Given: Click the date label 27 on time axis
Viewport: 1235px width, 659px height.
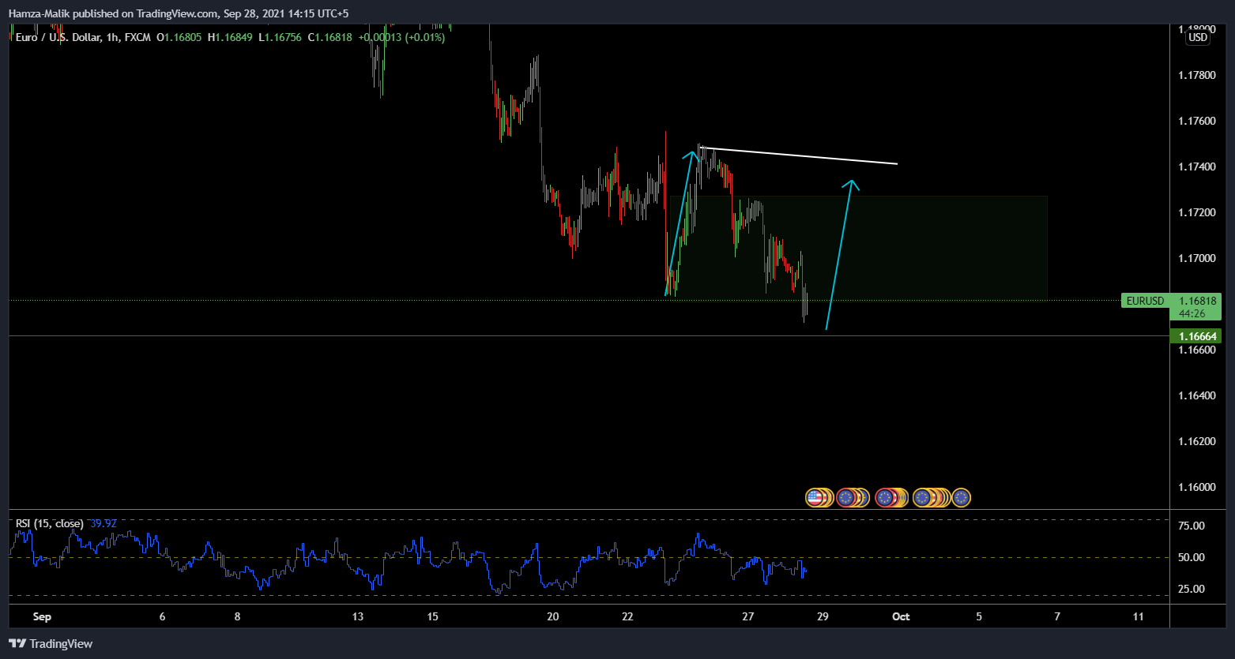Looking at the screenshot, I should [748, 616].
